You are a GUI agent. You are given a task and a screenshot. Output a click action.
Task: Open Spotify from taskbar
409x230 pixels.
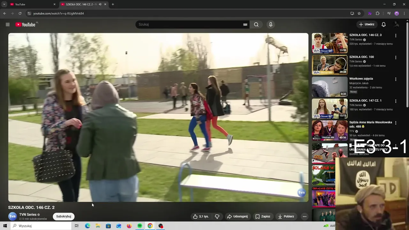click(x=140, y=226)
